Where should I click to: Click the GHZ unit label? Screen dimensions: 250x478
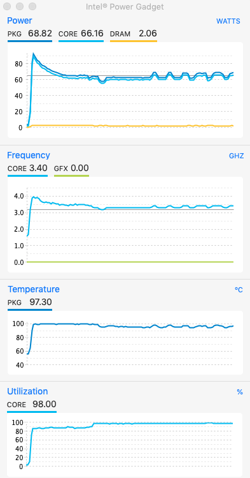[237, 156]
